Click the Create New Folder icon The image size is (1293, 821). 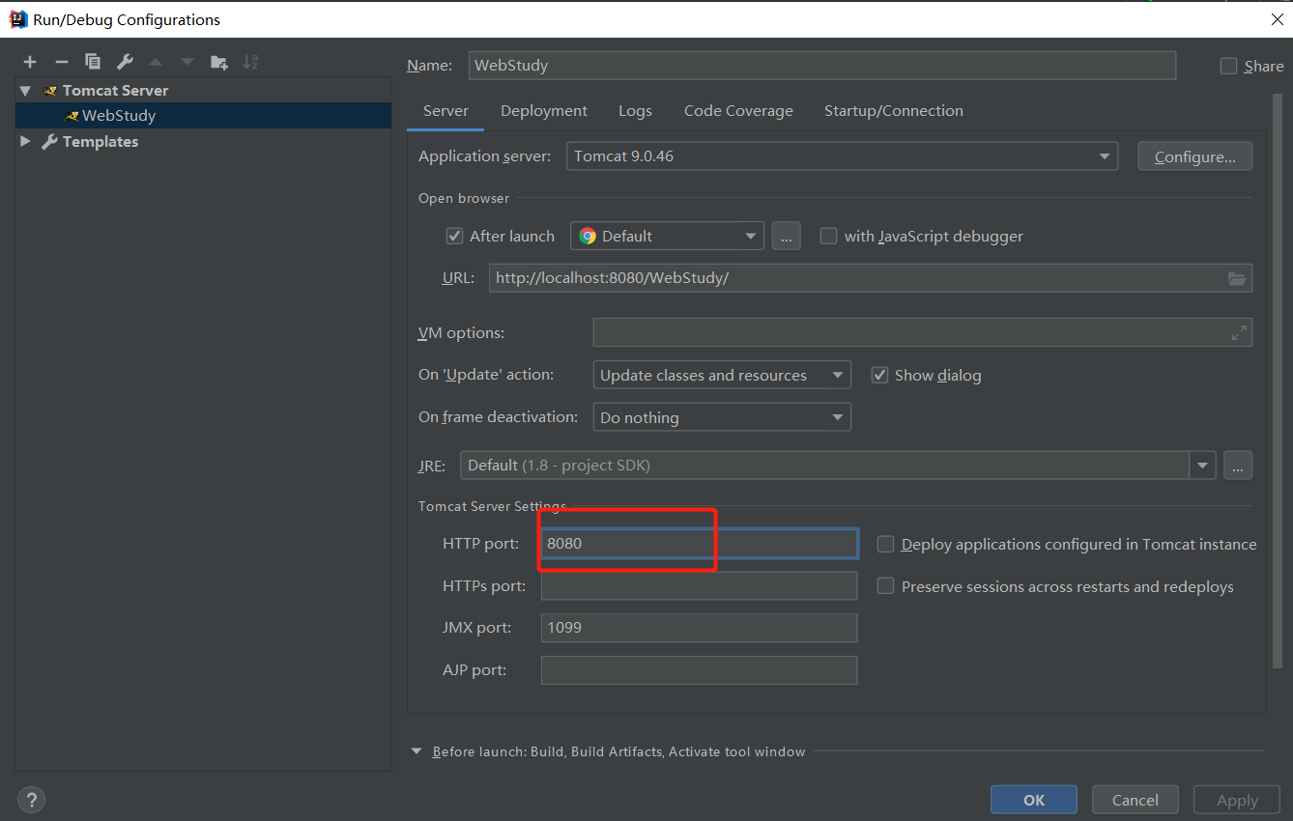(x=219, y=62)
